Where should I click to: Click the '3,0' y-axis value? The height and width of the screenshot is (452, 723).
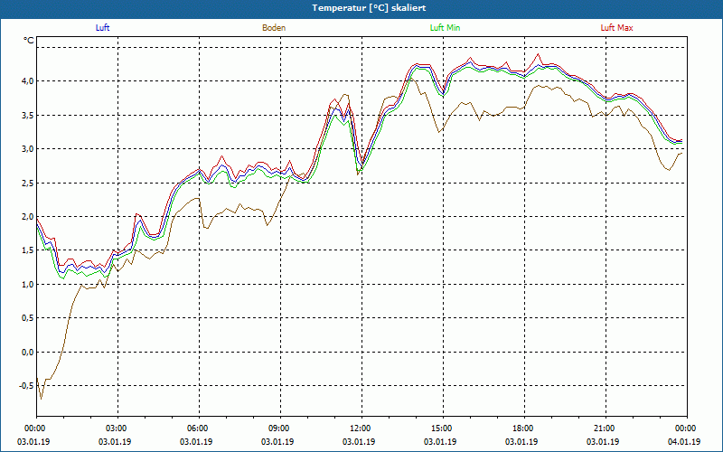[28, 148]
